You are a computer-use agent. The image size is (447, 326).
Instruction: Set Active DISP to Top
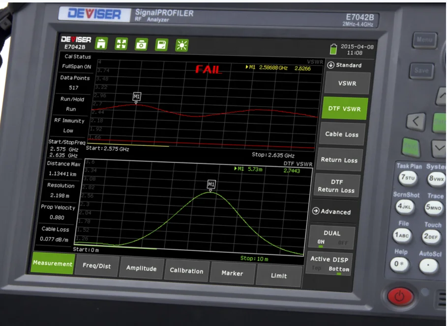coord(317,269)
